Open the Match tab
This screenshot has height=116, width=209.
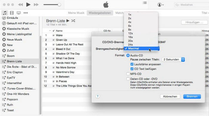tap(119, 13)
